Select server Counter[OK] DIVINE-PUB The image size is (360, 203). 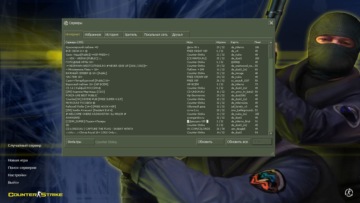pos(166,99)
